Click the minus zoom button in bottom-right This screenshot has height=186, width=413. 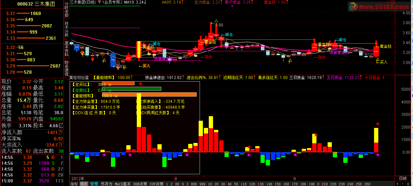(403, 184)
